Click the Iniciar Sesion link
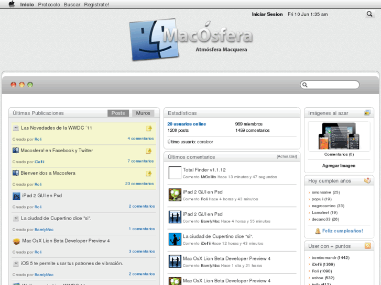Image resolution: width=381 pixels, height=285 pixels. coord(267,14)
